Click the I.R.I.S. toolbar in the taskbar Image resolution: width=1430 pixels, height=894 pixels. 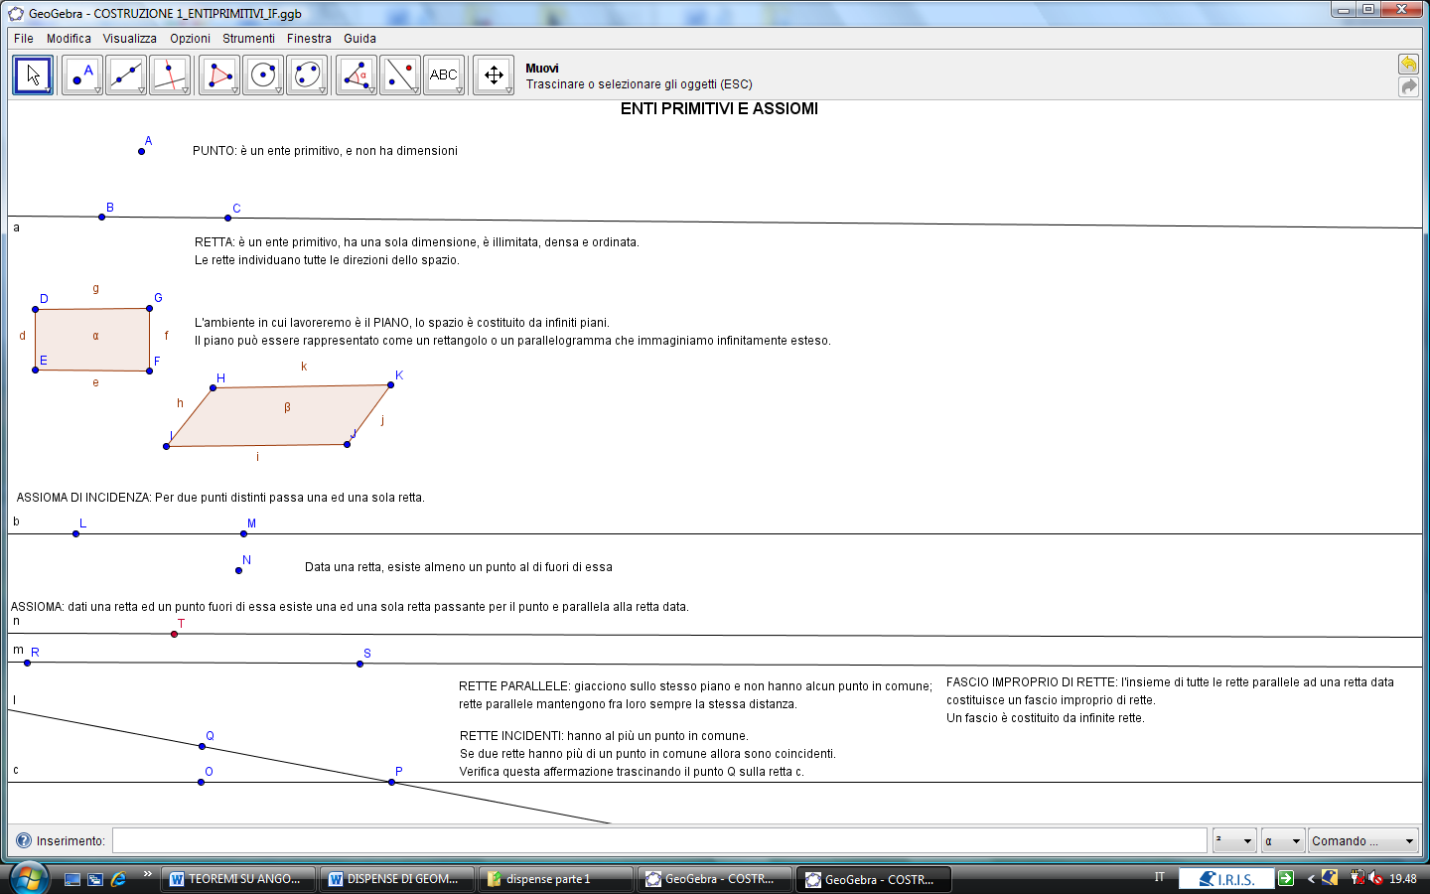click(x=1226, y=879)
